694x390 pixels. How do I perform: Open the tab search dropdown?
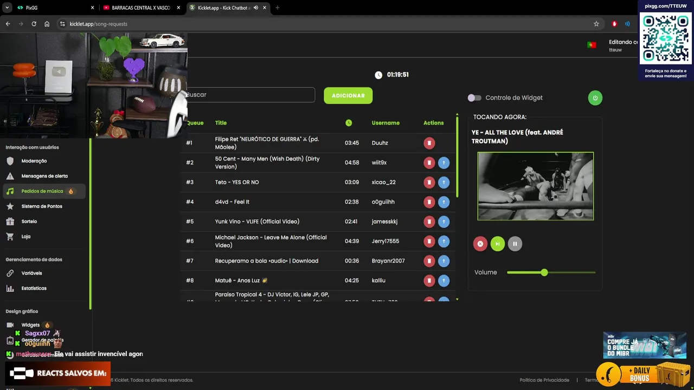(x=7, y=8)
